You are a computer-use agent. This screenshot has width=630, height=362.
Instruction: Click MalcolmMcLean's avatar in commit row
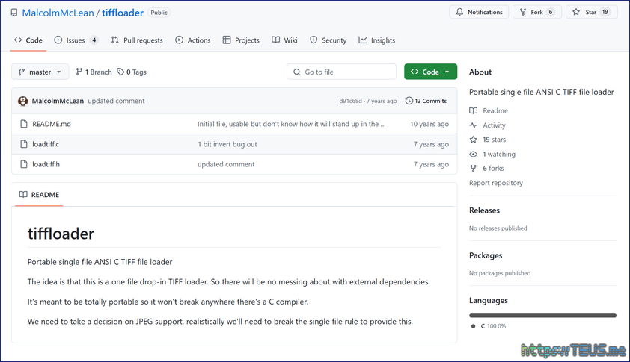pos(23,101)
